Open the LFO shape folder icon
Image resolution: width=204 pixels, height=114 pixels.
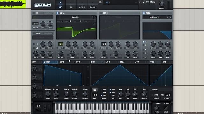point(95,90)
